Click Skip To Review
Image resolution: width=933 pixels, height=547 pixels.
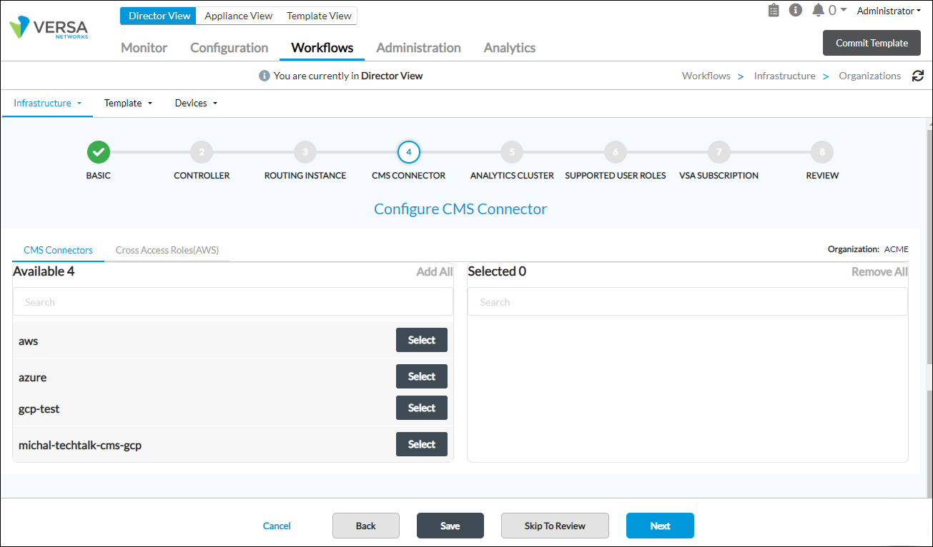coord(555,526)
